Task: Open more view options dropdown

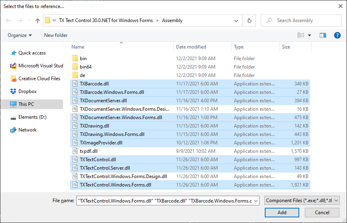Action: [x=309, y=35]
